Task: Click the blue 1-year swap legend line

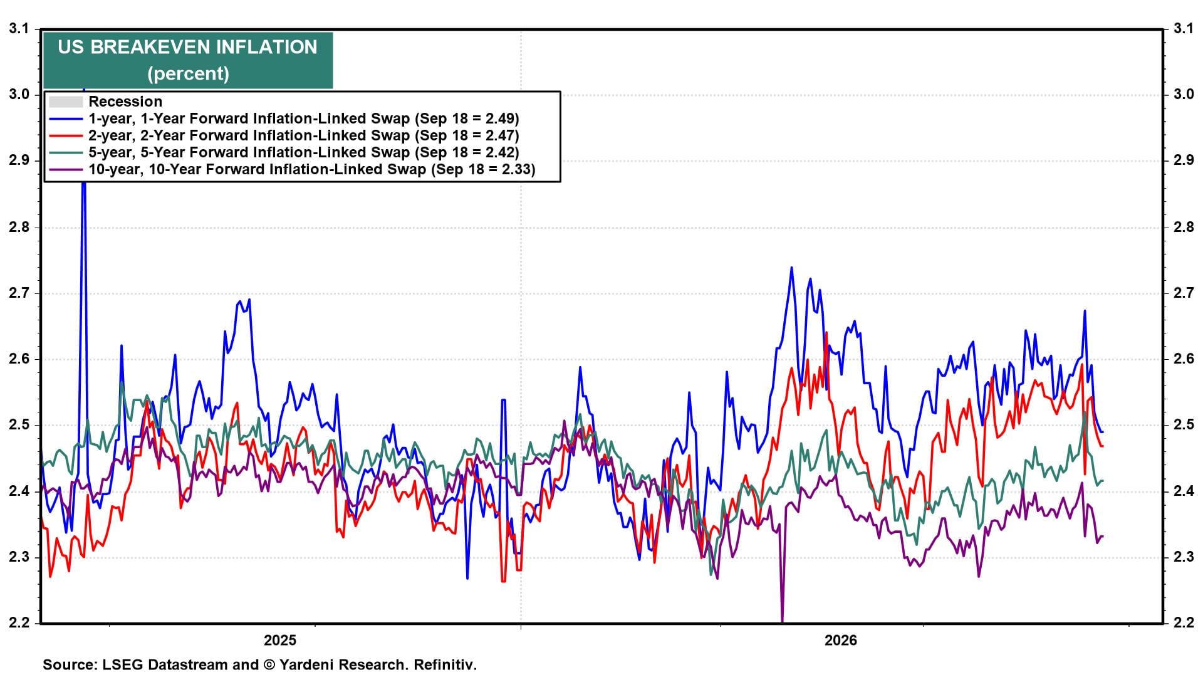Action: pos(66,118)
